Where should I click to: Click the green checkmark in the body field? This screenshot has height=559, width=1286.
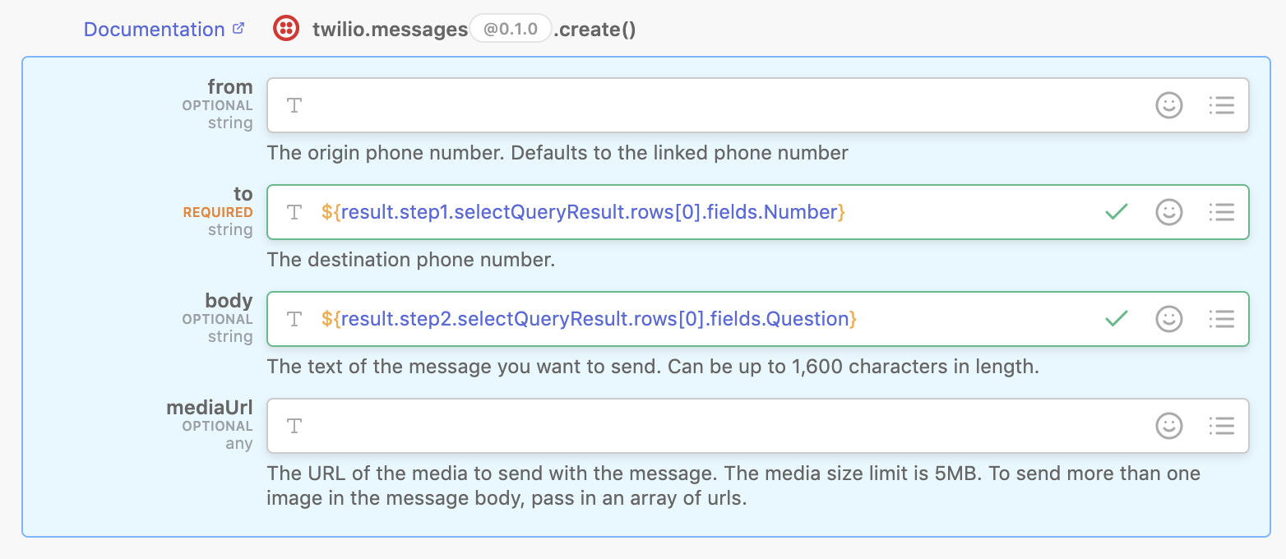(1116, 319)
